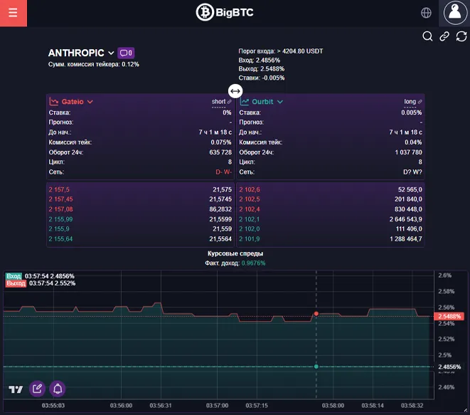Select Ourbit ask price 2 102,6

tap(250, 189)
